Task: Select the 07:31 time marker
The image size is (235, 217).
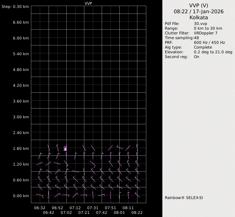Action: click(x=93, y=208)
